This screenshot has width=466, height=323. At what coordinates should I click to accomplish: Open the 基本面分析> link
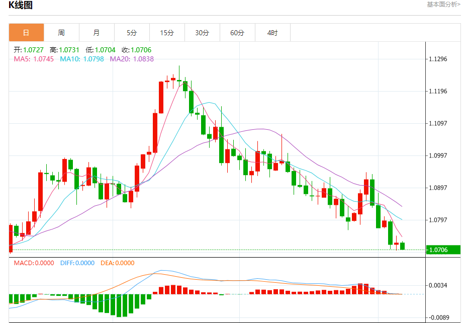pyautogui.click(x=443, y=5)
